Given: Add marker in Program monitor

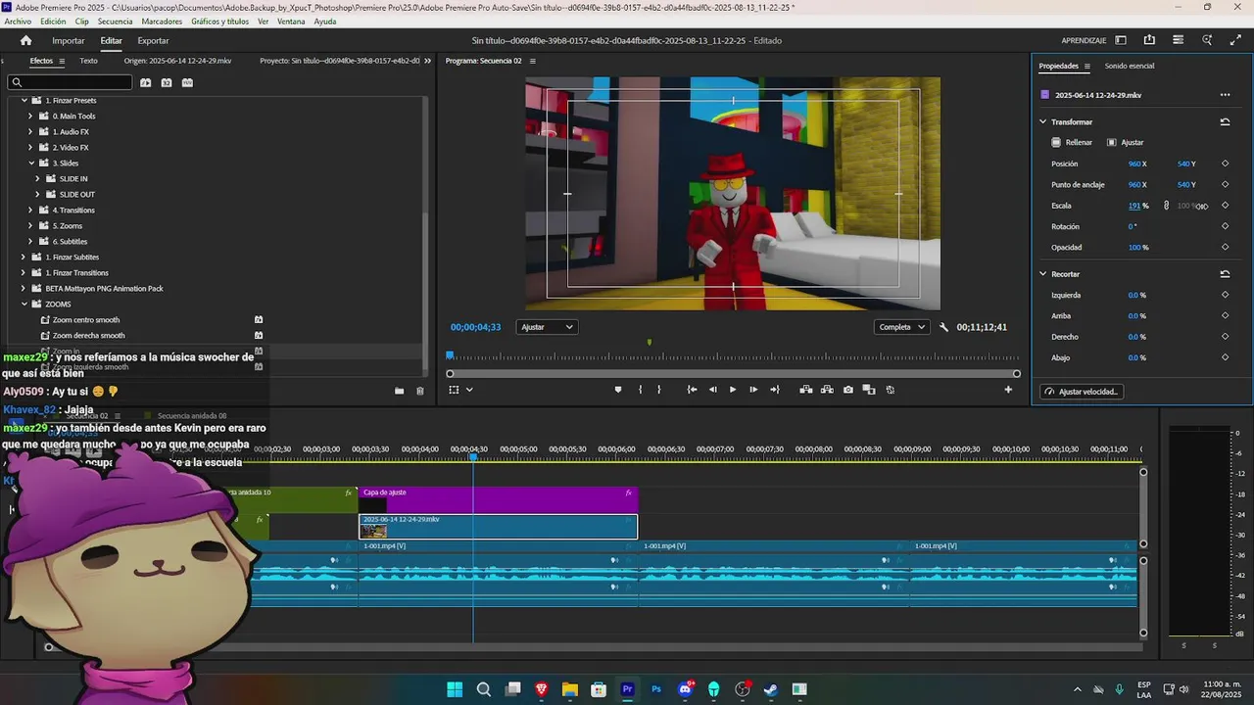Looking at the screenshot, I should point(617,390).
